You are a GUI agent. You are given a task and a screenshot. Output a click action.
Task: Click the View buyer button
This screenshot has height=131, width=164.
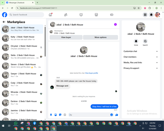click(66, 37)
